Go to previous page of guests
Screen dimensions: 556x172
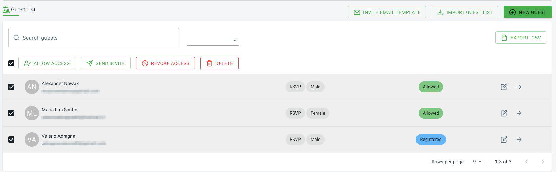[527, 162]
